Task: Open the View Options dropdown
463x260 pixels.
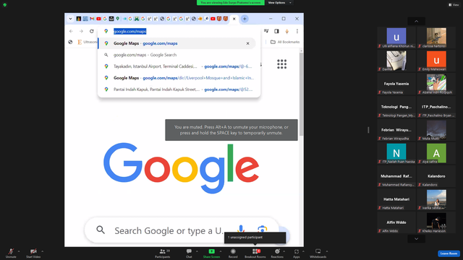Action: 279,3
